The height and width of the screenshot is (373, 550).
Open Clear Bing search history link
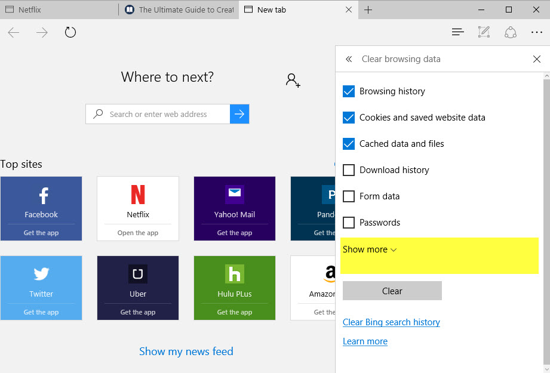pyautogui.click(x=391, y=322)
